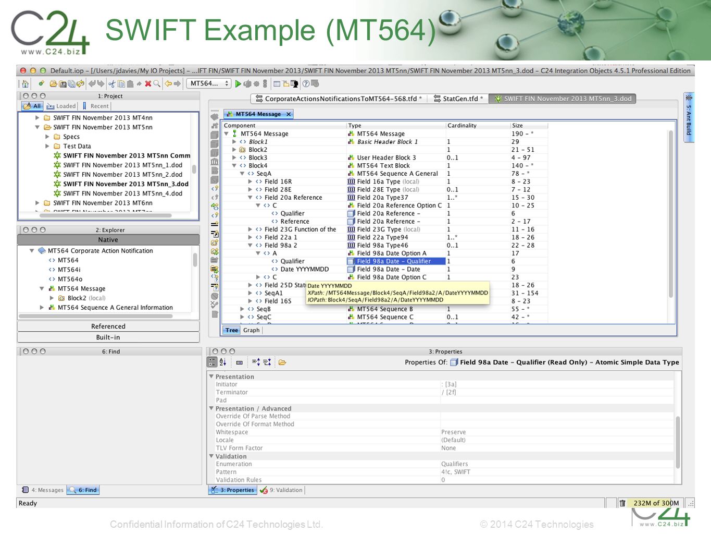The height and width of the screenshot is (534, 711).
Task: Click the yellow Back arrow icon
Action: tap(168, 83)
